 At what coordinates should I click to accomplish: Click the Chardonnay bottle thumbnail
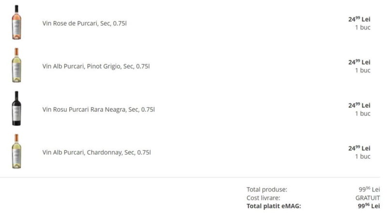[16, 151]
